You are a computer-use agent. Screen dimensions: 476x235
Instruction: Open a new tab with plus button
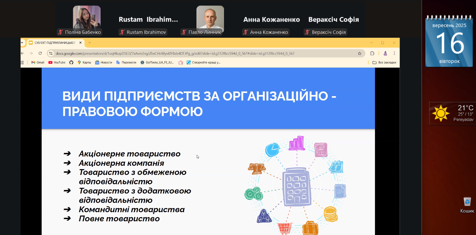[90, 43]
